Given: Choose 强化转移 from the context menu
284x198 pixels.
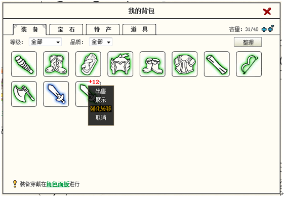Looking at the screenshot, I should point(101,109).
